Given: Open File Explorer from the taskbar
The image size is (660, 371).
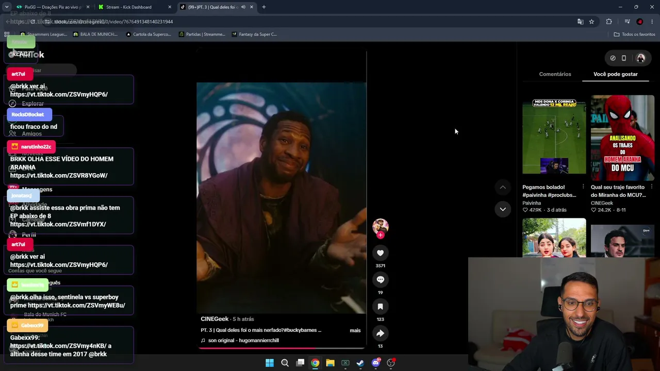Looking at the screenshot, I should (330, 363).
